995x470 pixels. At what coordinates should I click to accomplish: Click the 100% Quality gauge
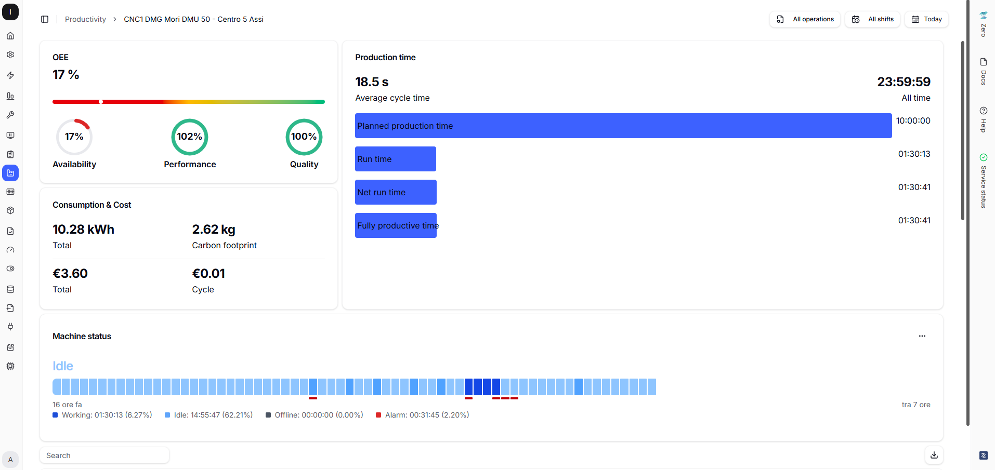point(304,137)
